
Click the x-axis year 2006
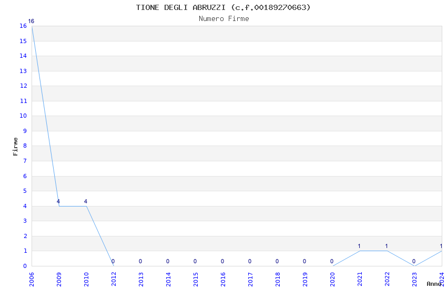click(x=32, y=279)
